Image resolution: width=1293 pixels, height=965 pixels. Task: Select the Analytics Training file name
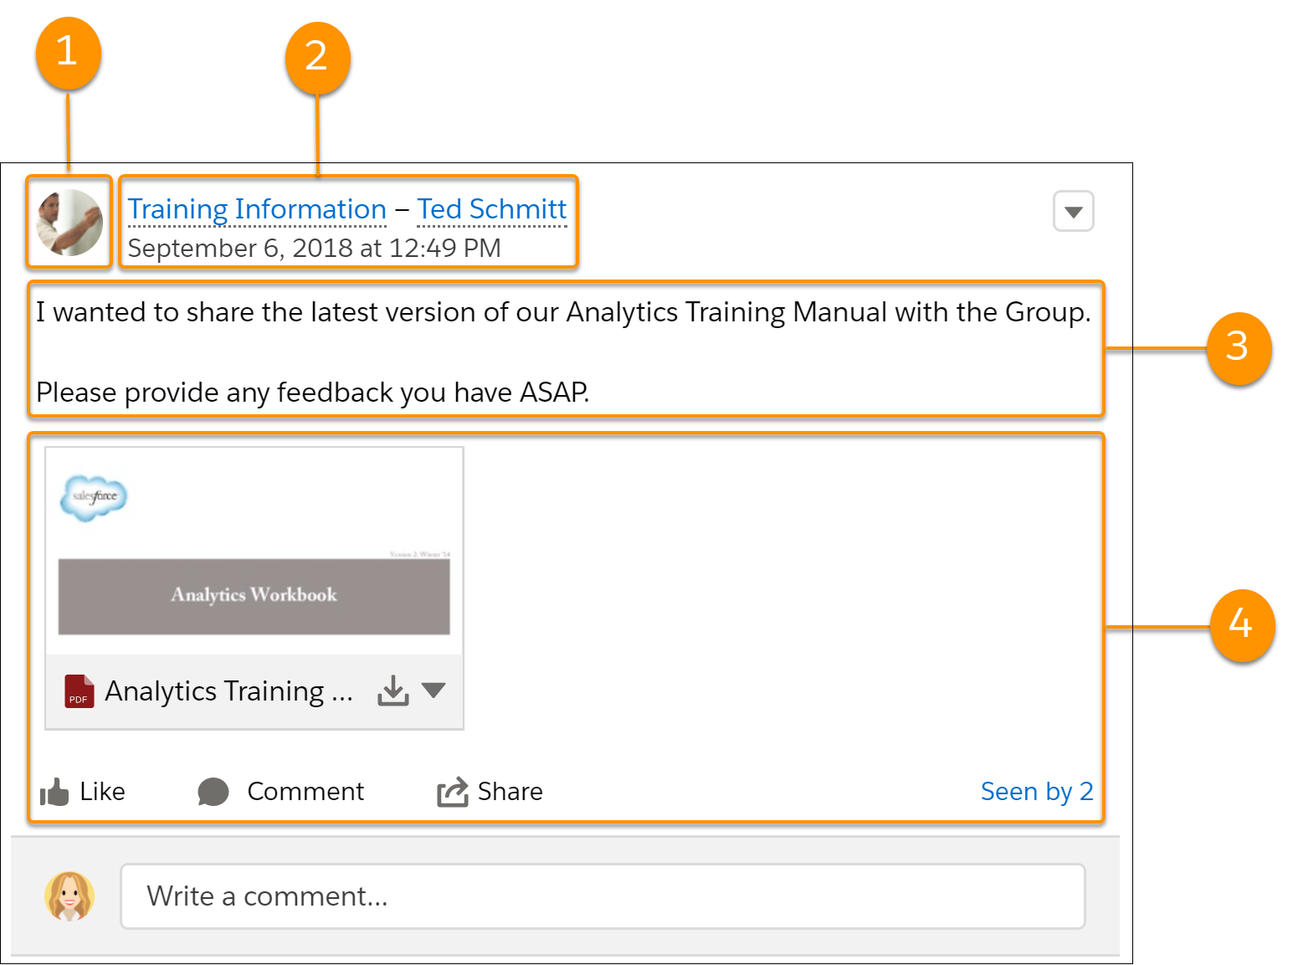(x=228, y=691)
